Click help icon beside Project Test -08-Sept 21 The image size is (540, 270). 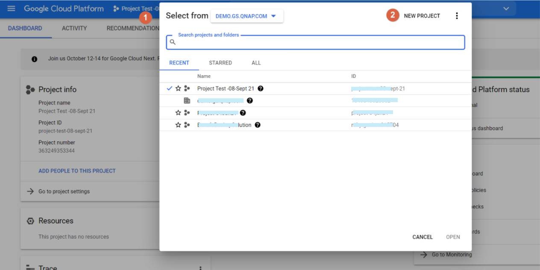pyautogui.click(x=261, y=88)
